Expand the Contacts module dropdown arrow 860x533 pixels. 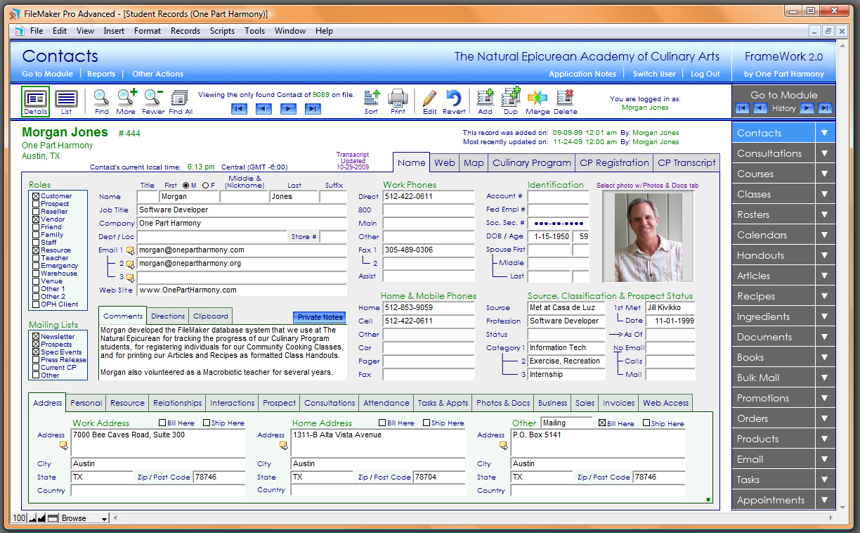(825, 133)
